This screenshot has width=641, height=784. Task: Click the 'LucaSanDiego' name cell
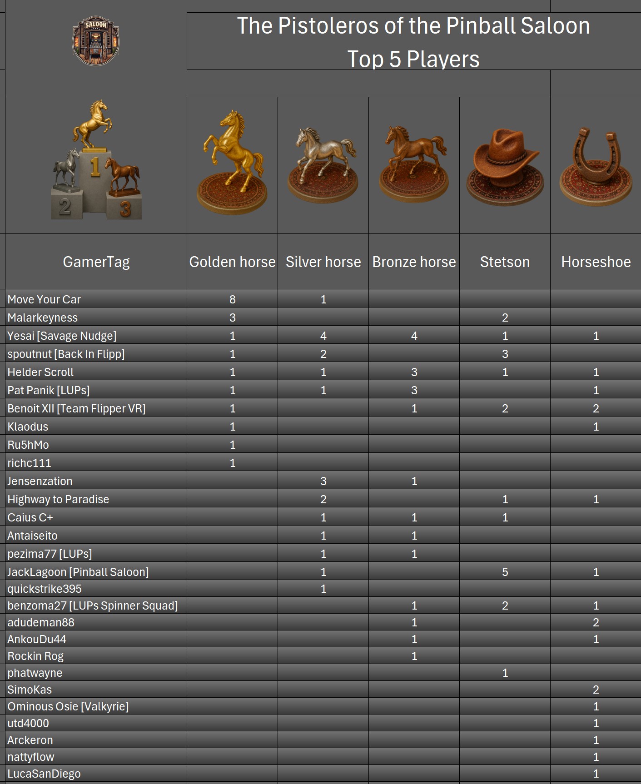pos(44,774)
